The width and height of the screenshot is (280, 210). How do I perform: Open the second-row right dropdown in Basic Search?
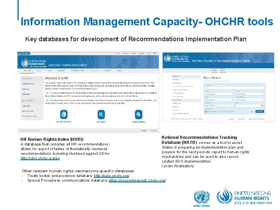point(250,100)
